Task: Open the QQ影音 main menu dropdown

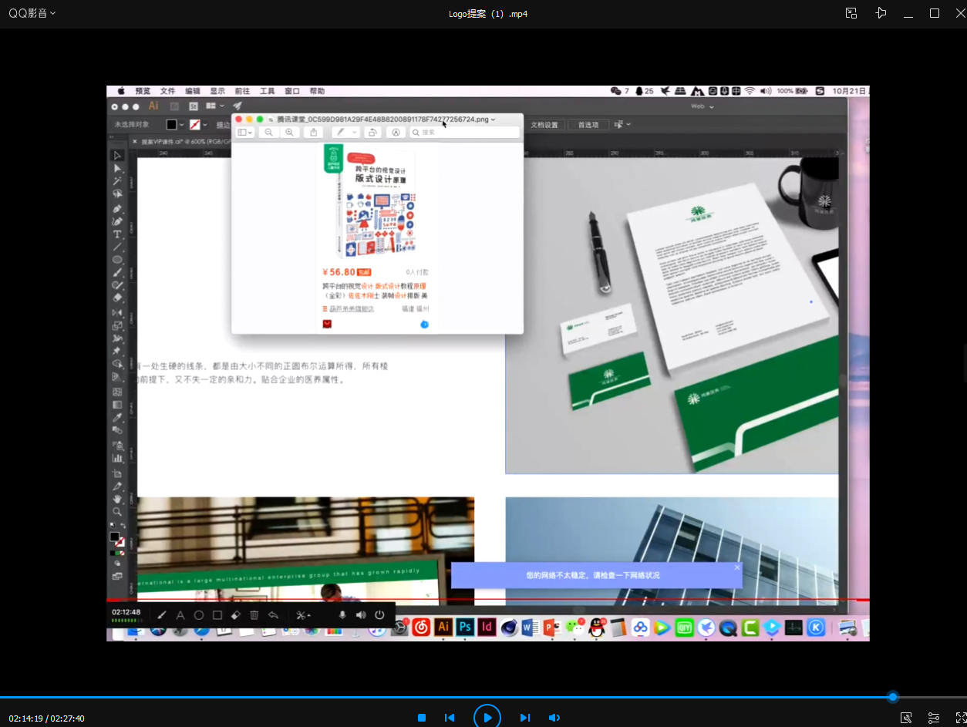Action: pos(32,13)
